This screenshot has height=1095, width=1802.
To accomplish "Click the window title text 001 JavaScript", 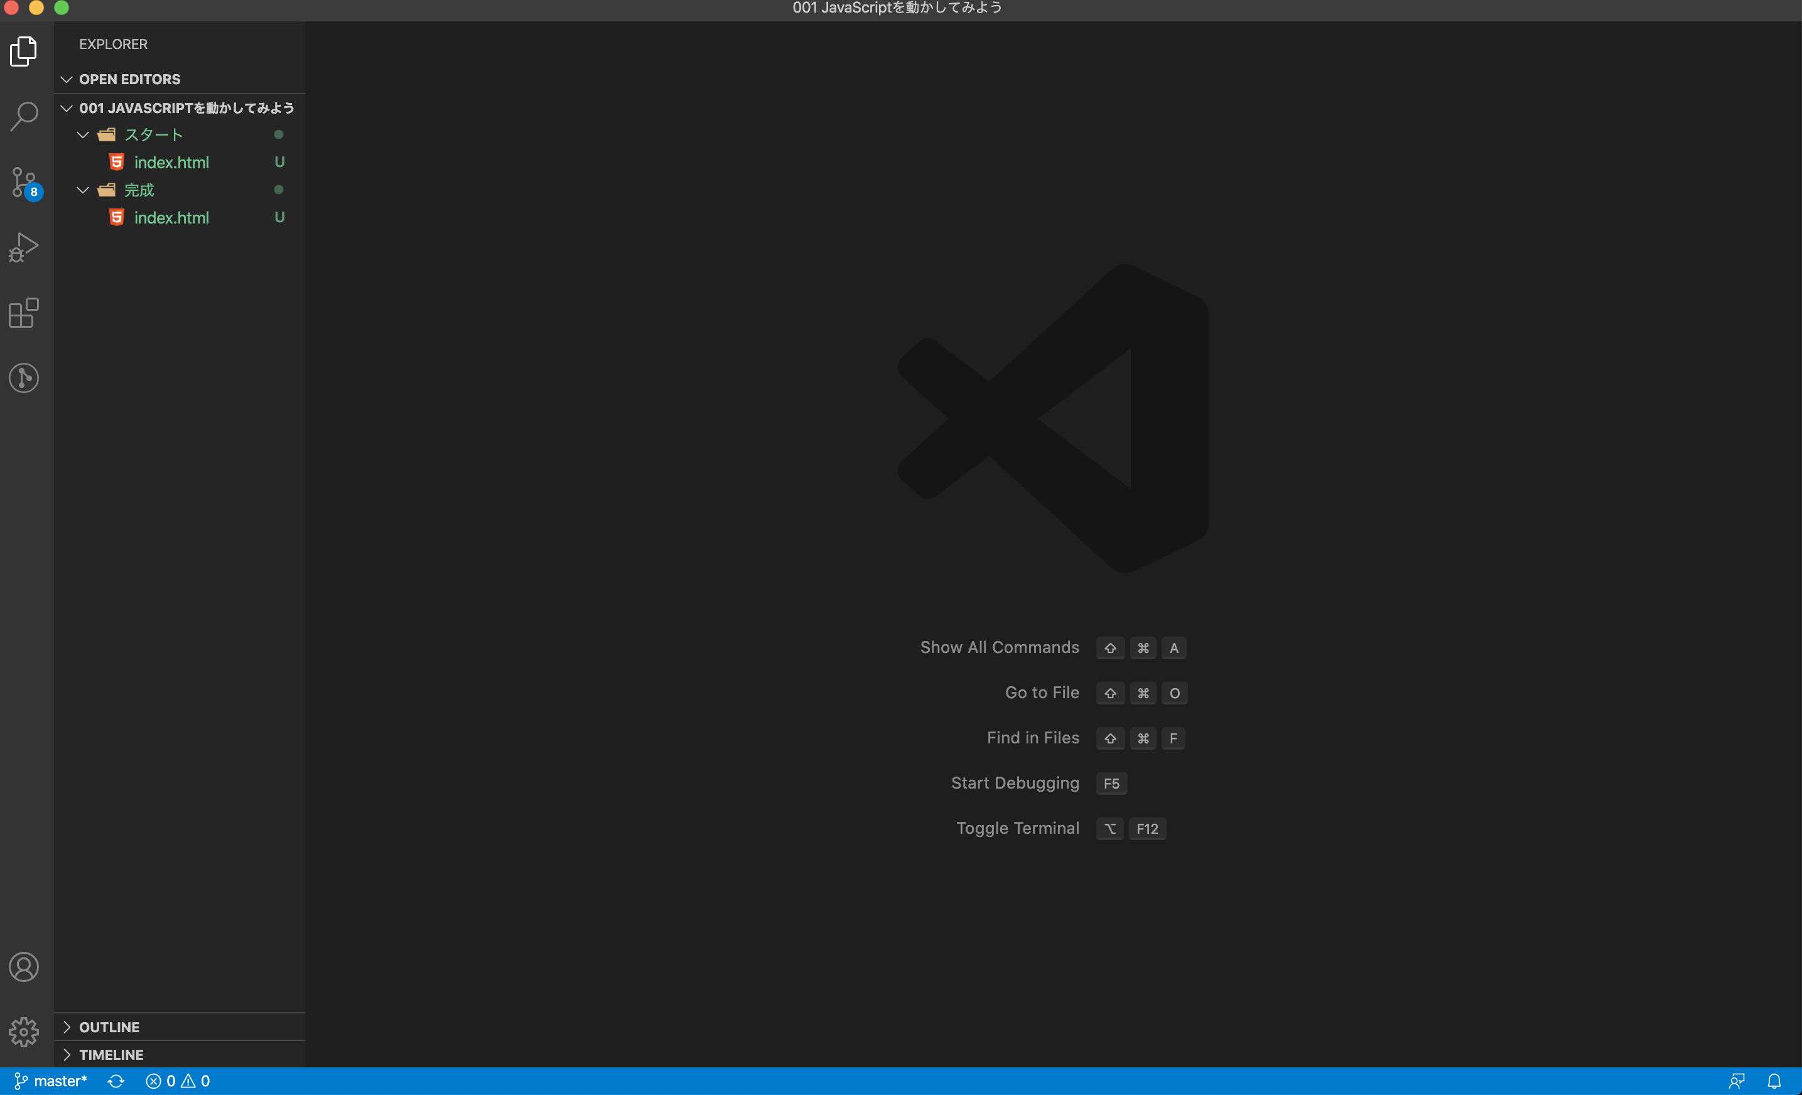I will pos(897,8).
